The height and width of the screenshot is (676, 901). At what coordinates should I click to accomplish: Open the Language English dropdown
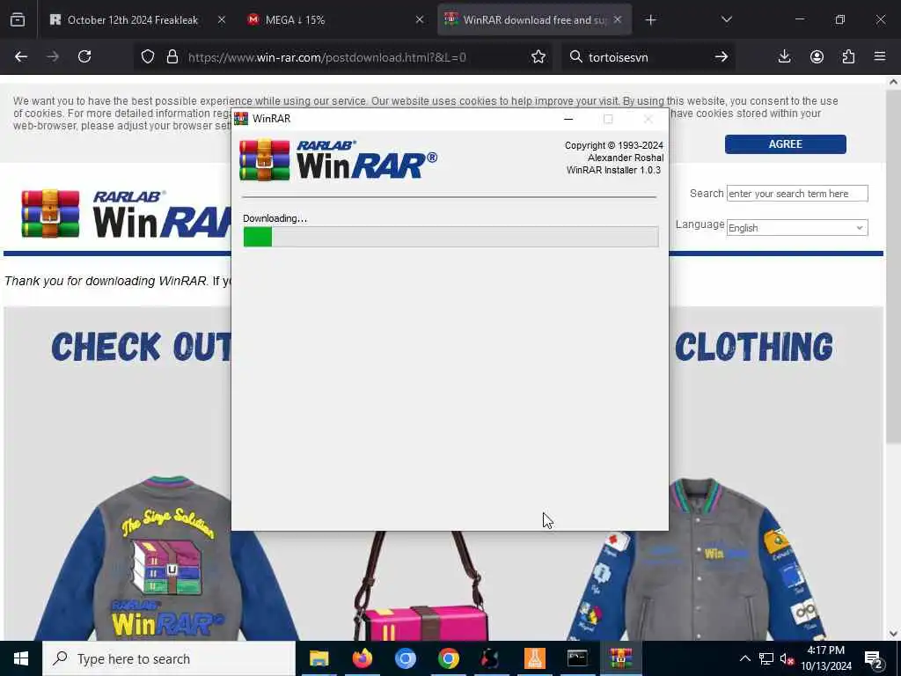tap(797, 228)
